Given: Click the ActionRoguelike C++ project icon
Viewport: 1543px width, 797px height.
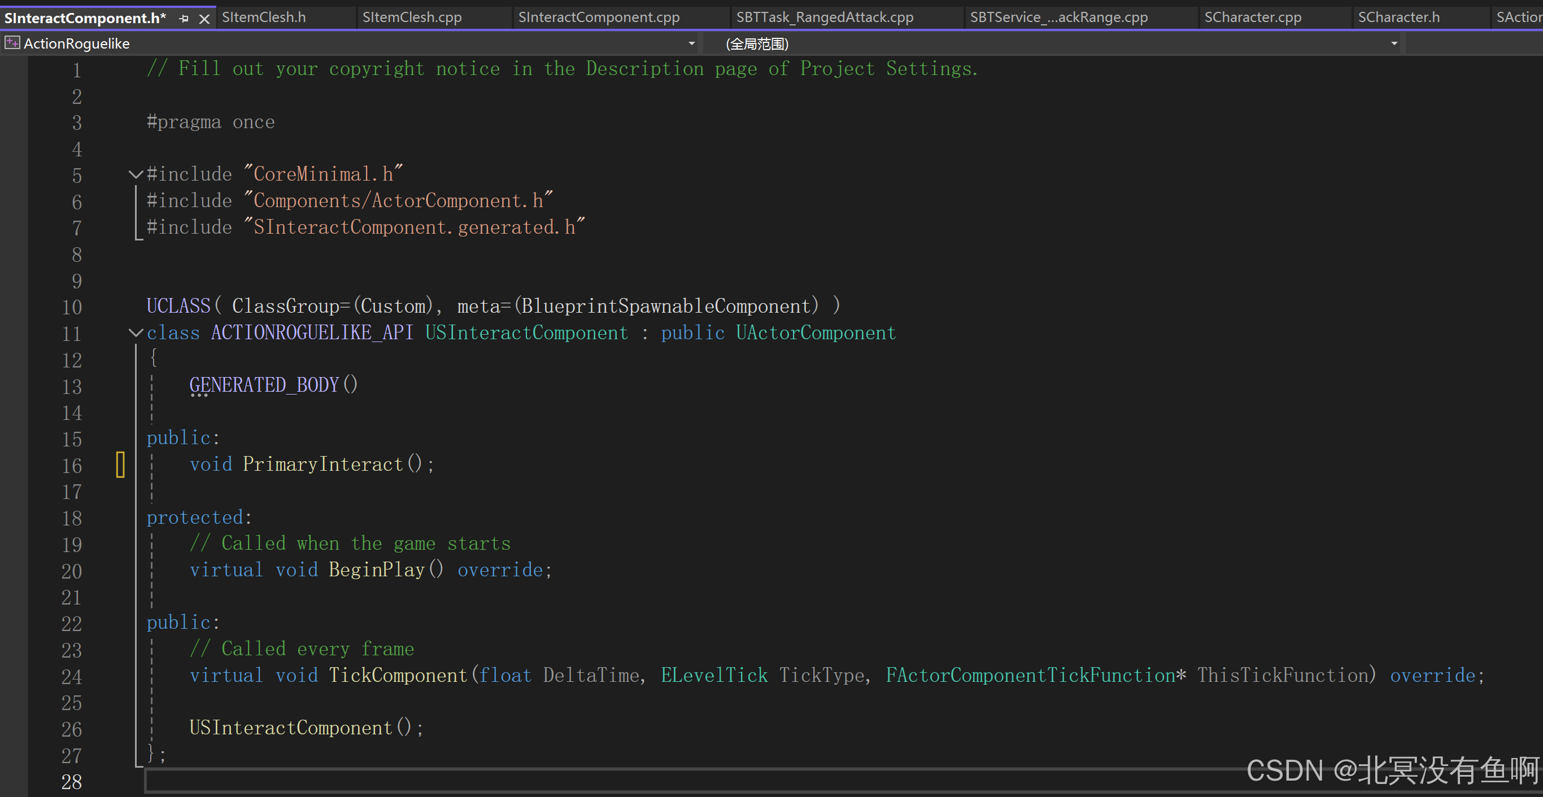Looking at the screenshot, I should click(x=11, y=43).
